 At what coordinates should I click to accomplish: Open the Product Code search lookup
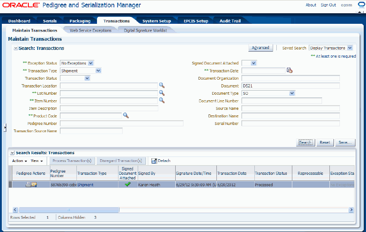(x=126, y=115)
